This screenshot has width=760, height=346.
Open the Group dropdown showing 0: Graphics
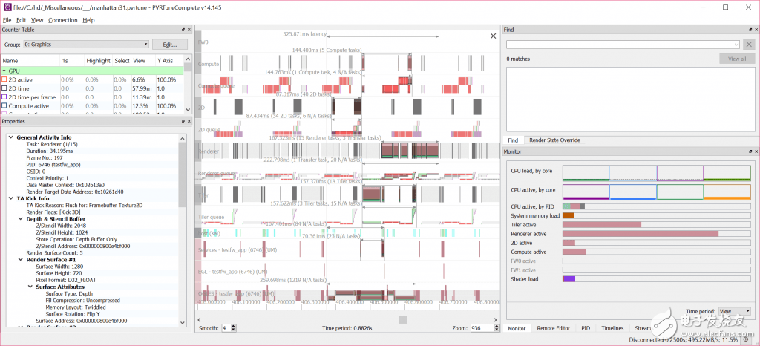[84, 45]
